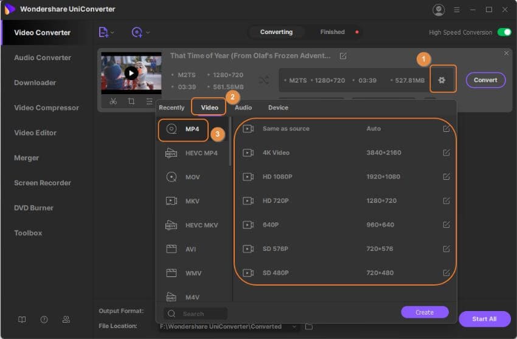Edit the SD 480P preset icon
Image resolution: width=517 pixels, height=339 pixels.
[x=446, y=273]
